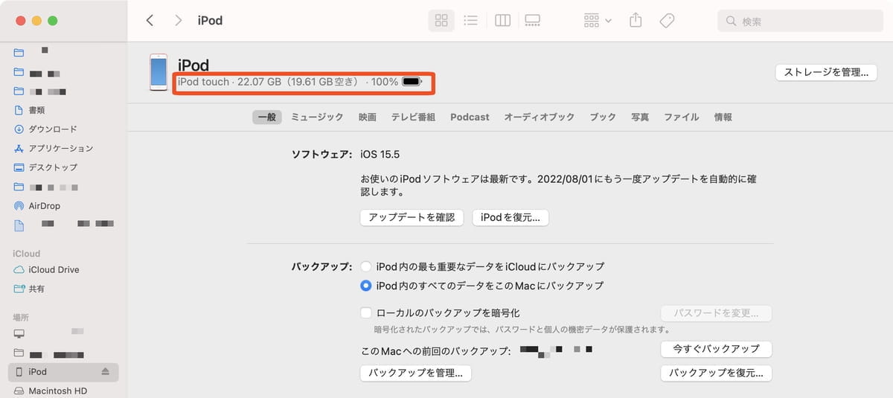The image size is (893, 398).
Task: Switch to icon grid view
Action: (x=441, y=21)
